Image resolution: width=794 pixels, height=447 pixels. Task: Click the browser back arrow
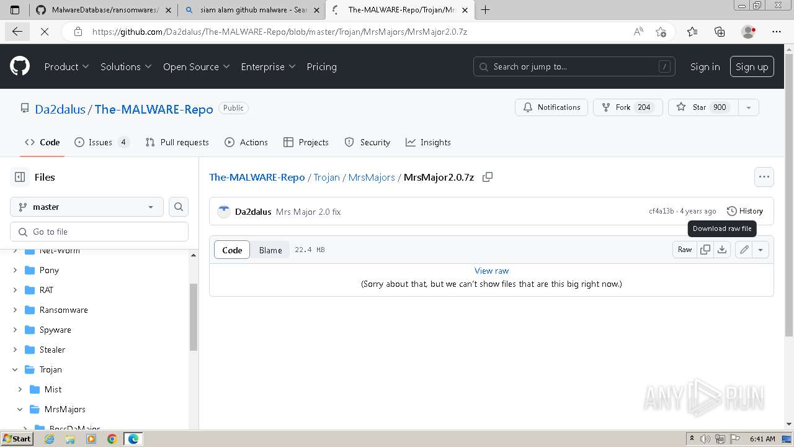pos(17,32)
